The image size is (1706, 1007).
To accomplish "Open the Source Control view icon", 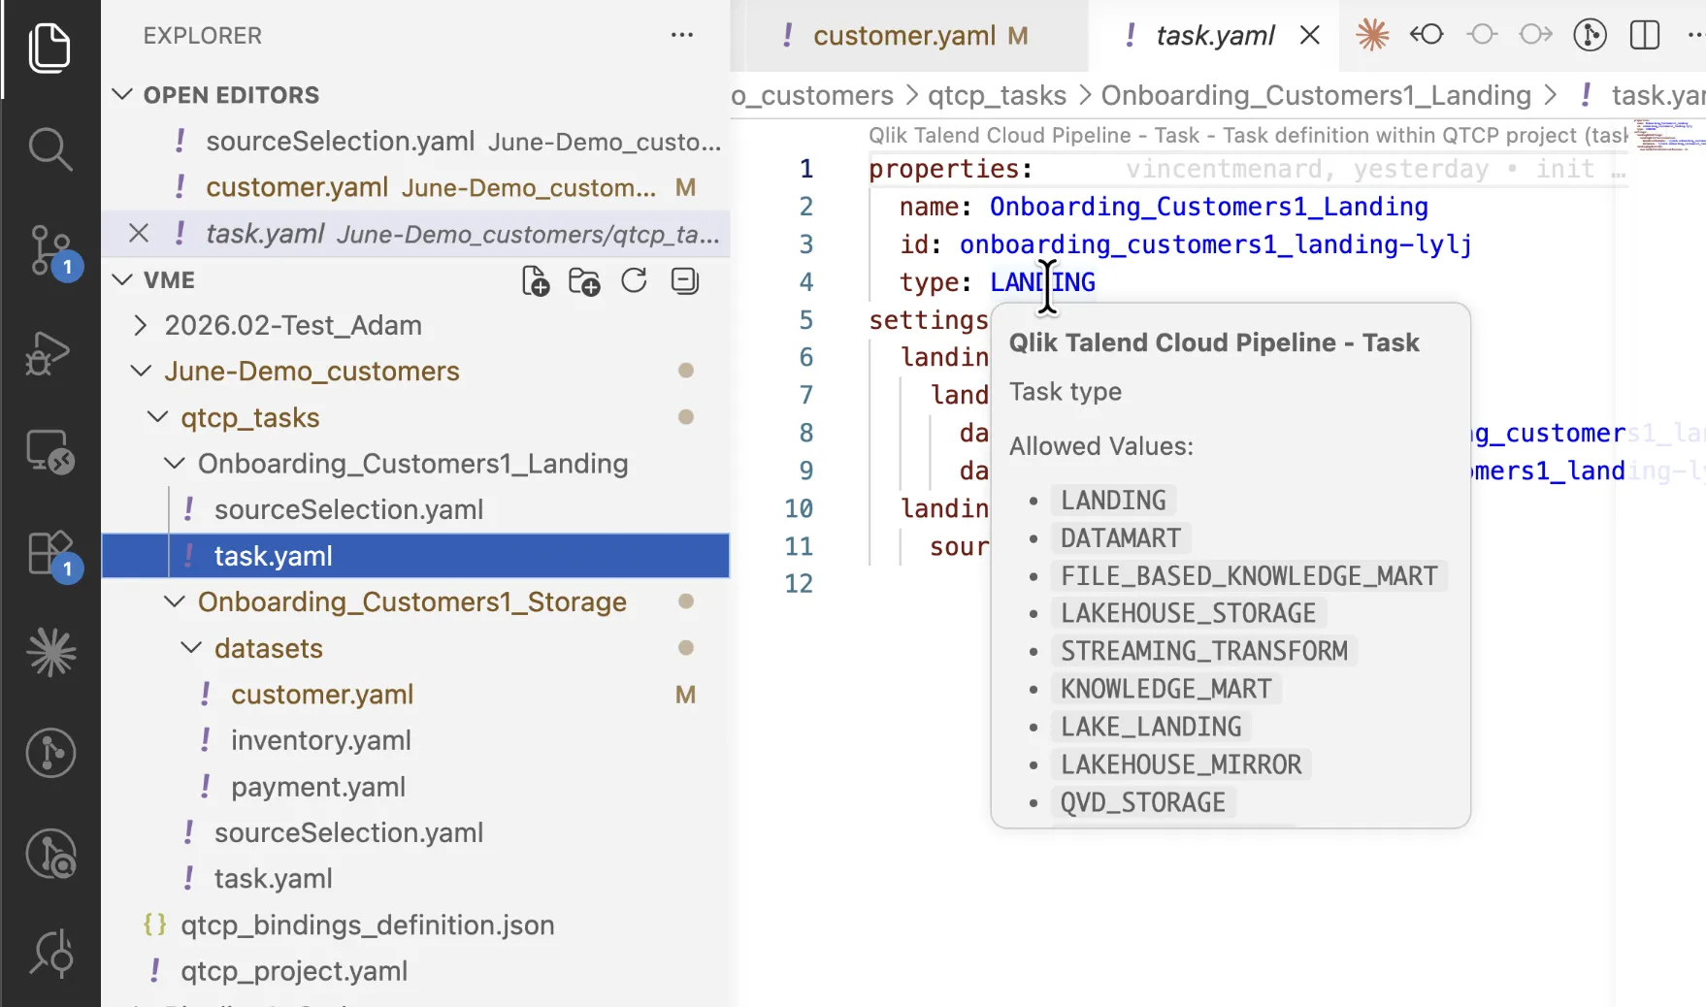I will click(x=49, y=250).
